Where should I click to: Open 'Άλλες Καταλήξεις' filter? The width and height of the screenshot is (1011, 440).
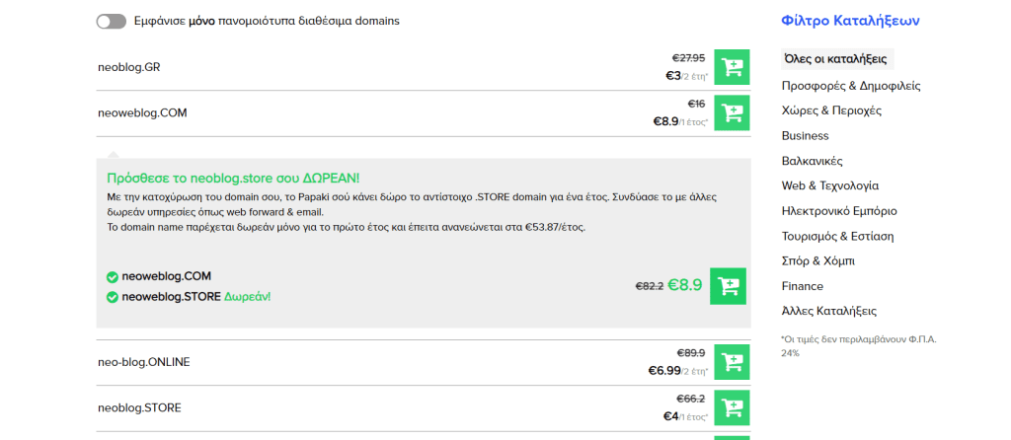[x=828, y=311]
